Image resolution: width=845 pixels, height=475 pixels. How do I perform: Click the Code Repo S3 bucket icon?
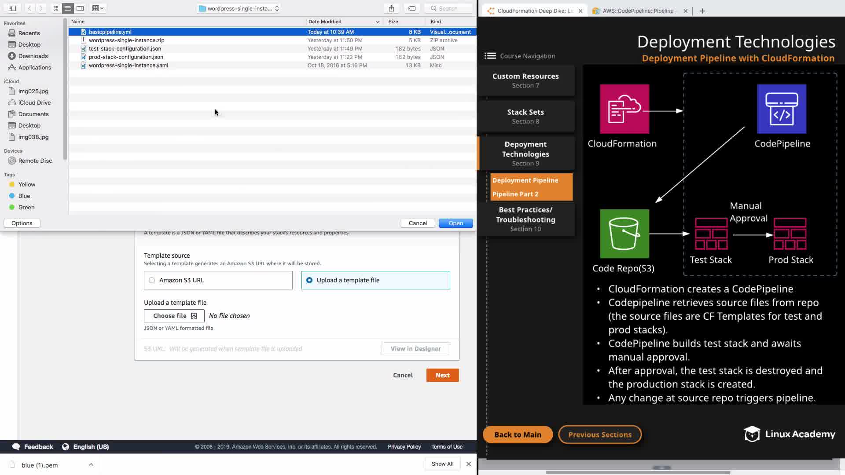624,234
